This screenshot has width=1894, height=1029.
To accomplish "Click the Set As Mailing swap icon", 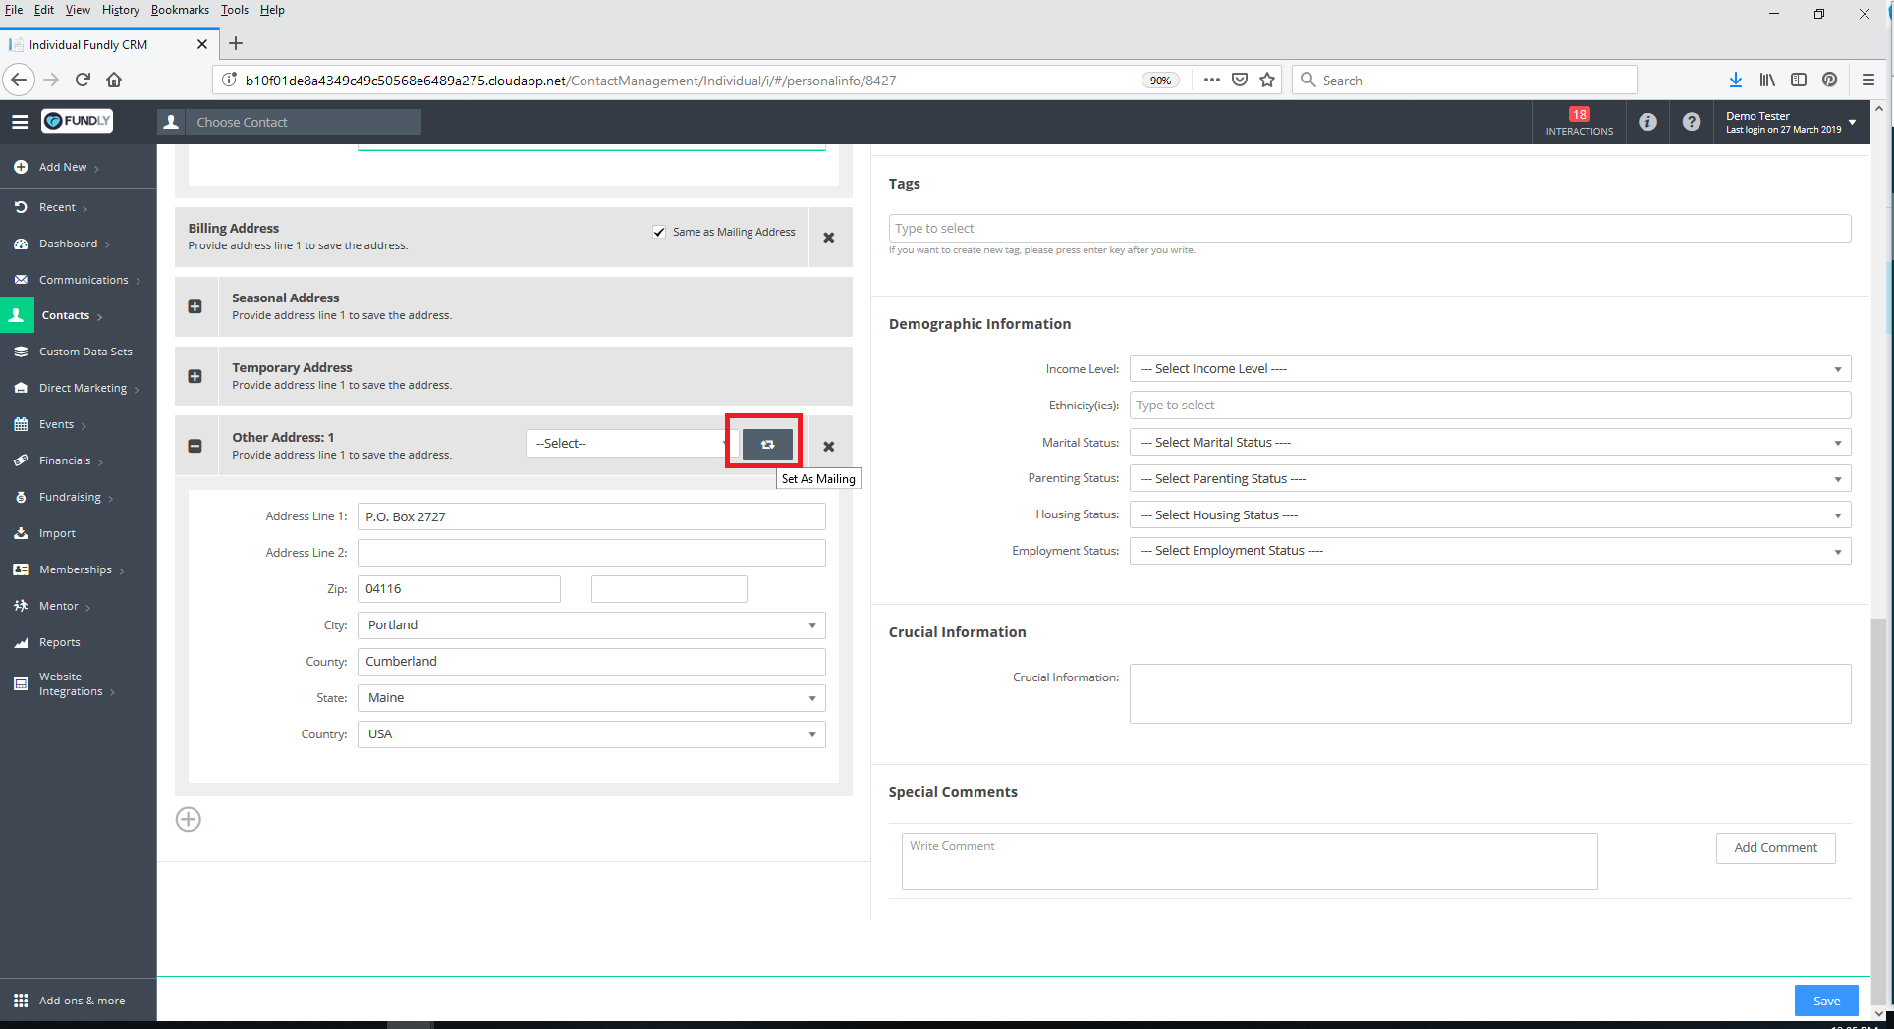I will point(767,444).
